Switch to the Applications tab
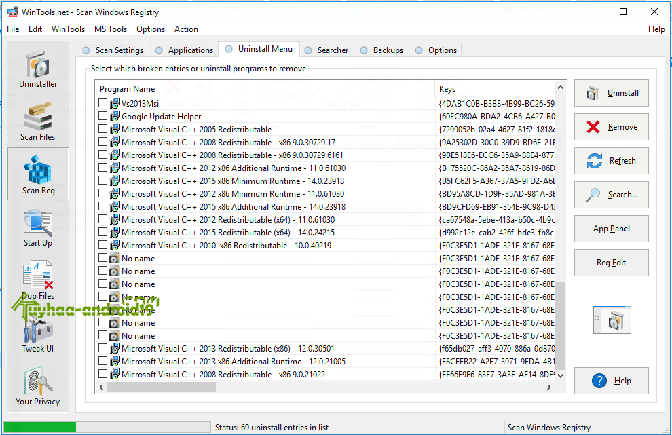Image resolution: width=672 pixels, height=435 pixels. (184, 50)
